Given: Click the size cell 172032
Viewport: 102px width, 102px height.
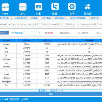Looking at the screenshot, I should pyautogui.click(x=47, y=44).
